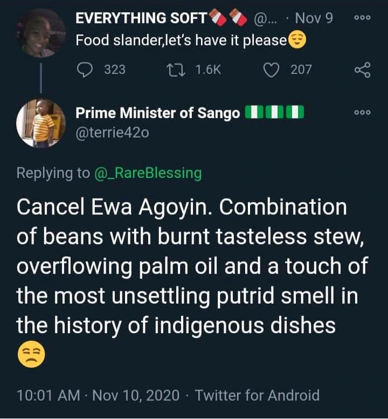Click the EVERYTHING SOFT display name
388x419 pixels.
[x=141, y=18]
